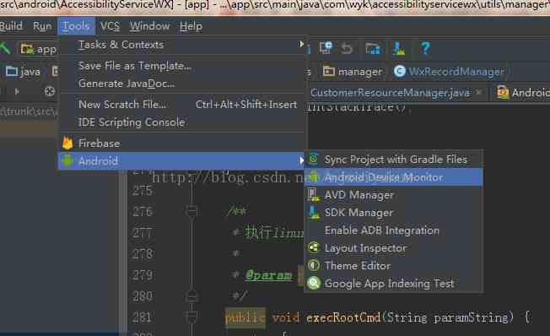This screenshot has width=550, height=336.
Task: Click line number 279 in gutter
Action: coord(143,275)
